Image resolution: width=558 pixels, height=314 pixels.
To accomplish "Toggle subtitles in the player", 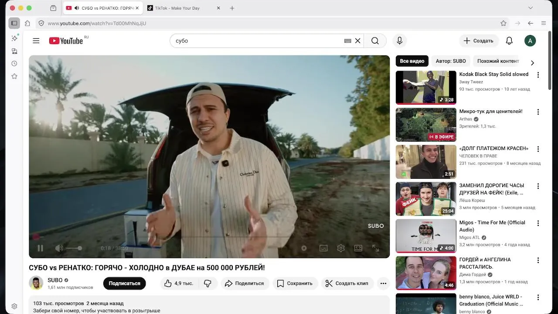I will (x=323, y=248).
